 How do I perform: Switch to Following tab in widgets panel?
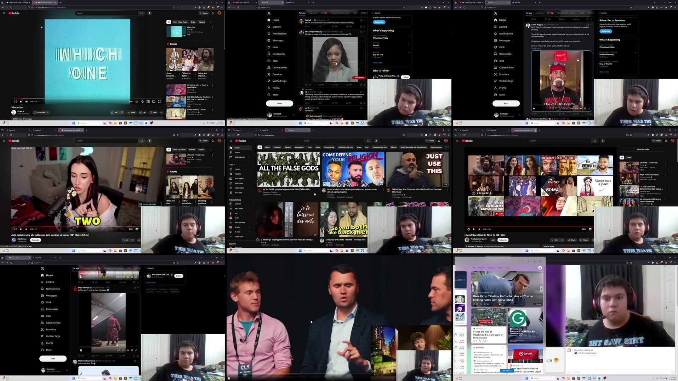491,268
